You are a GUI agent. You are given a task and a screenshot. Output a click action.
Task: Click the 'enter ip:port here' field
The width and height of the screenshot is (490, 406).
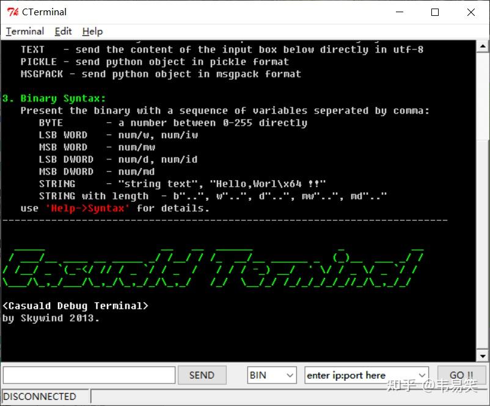click(x=354, y=375)
